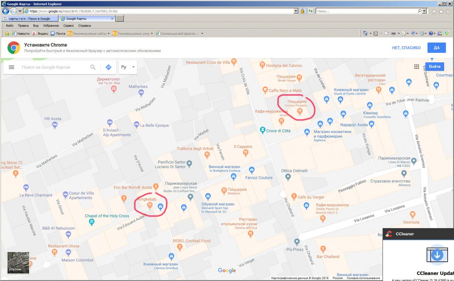Select Café du Verger marker
This screenshot has width=454, height=281.
(294, 197)
